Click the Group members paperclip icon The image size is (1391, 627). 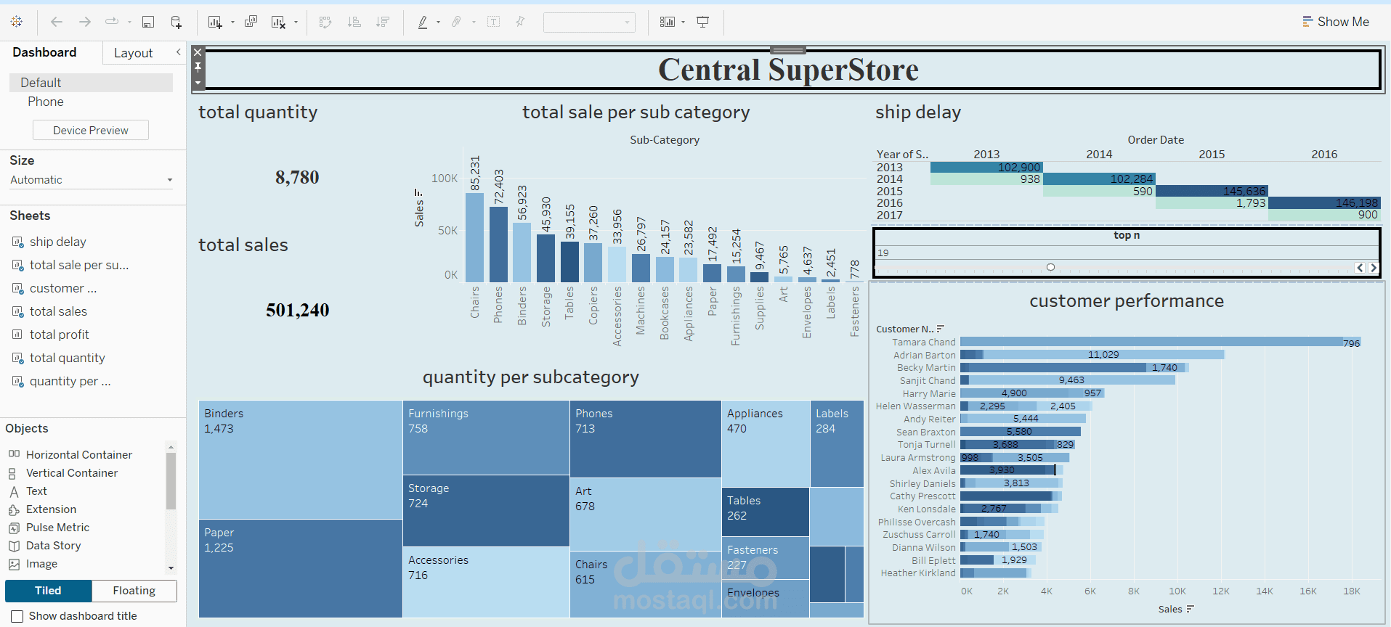[456, 22]
